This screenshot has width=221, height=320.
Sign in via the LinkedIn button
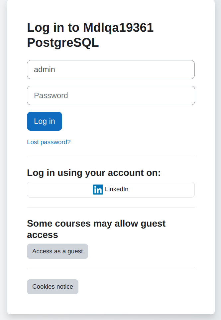111,190
